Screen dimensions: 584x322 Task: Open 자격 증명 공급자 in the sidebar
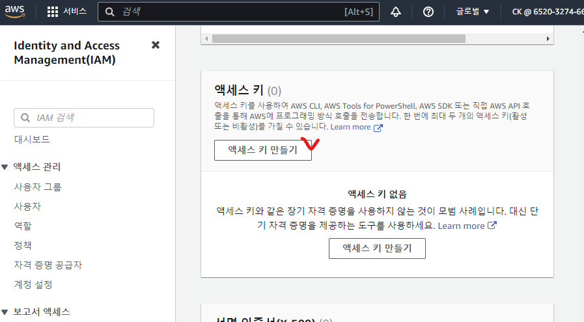48,265
